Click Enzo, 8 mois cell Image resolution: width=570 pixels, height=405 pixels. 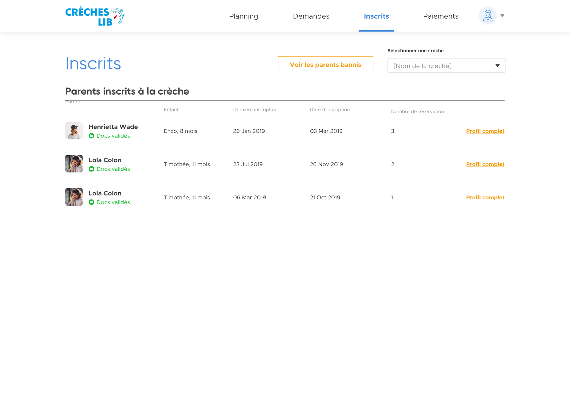point(180,131)
